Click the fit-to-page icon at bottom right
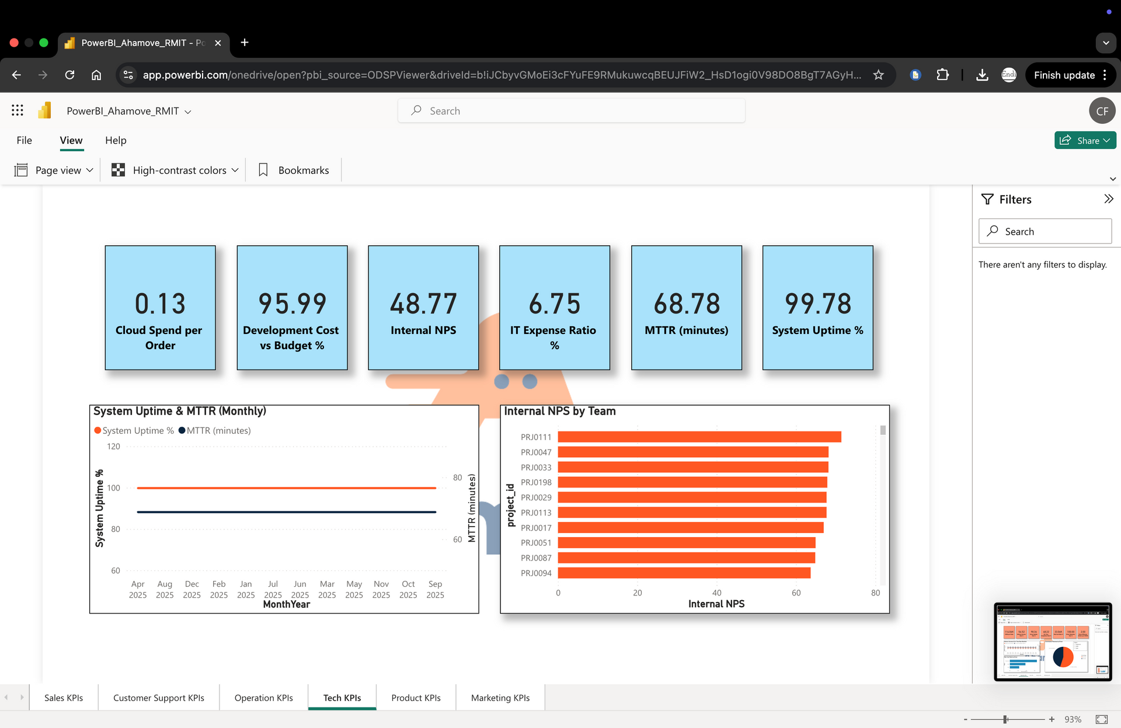 point(1101,719)
